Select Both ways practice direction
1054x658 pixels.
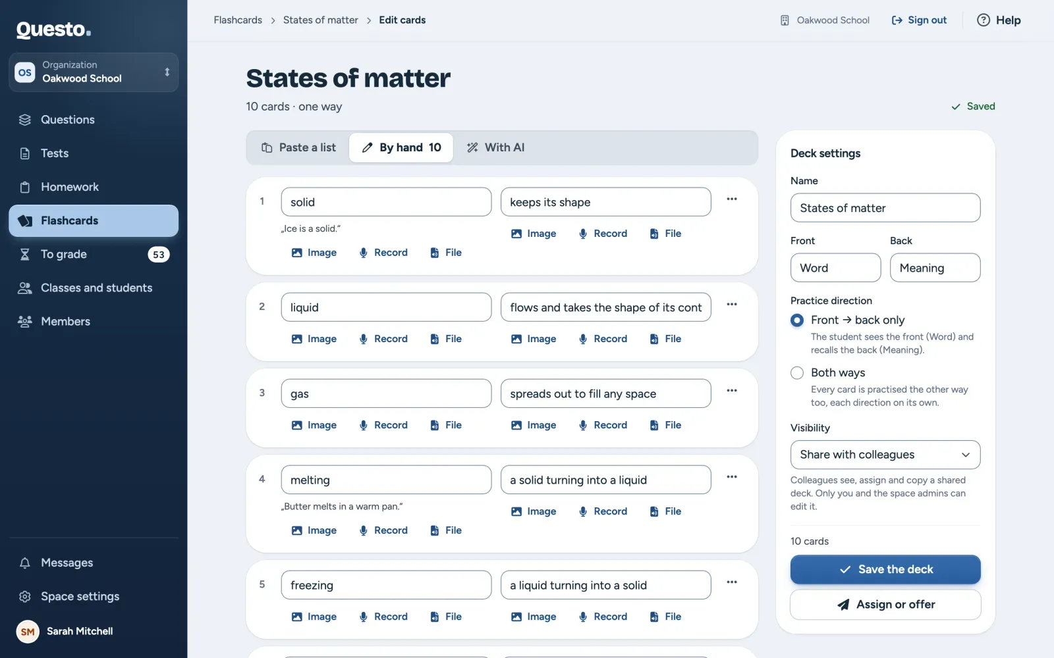797,373
